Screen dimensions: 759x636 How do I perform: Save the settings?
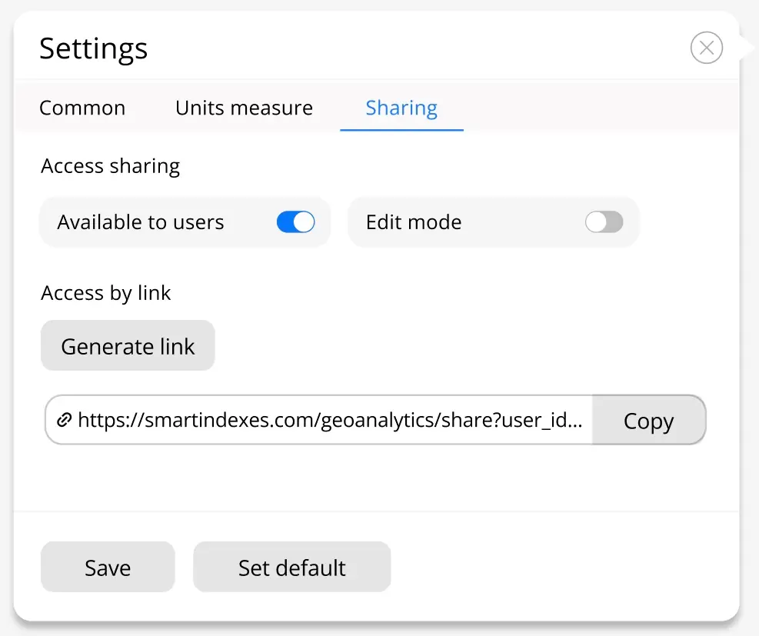coord(108,567)
